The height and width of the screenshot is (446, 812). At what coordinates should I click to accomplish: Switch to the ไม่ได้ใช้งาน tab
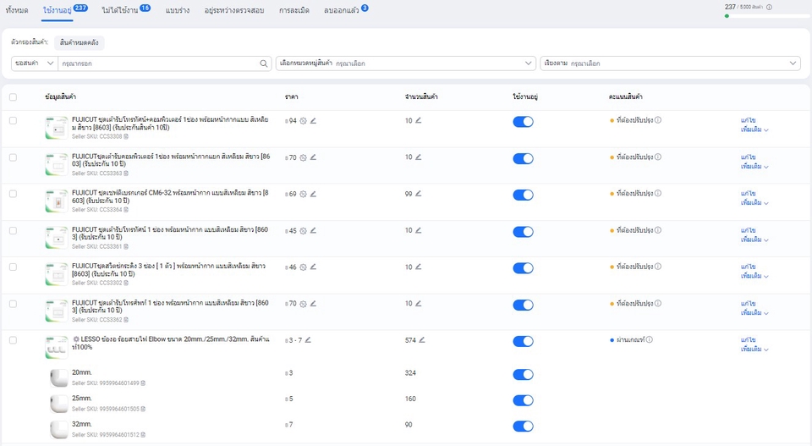[126, 10]
